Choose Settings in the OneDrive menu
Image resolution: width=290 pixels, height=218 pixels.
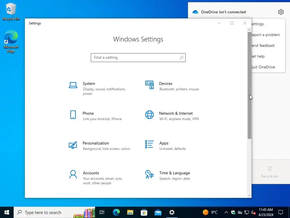(268, 24)
